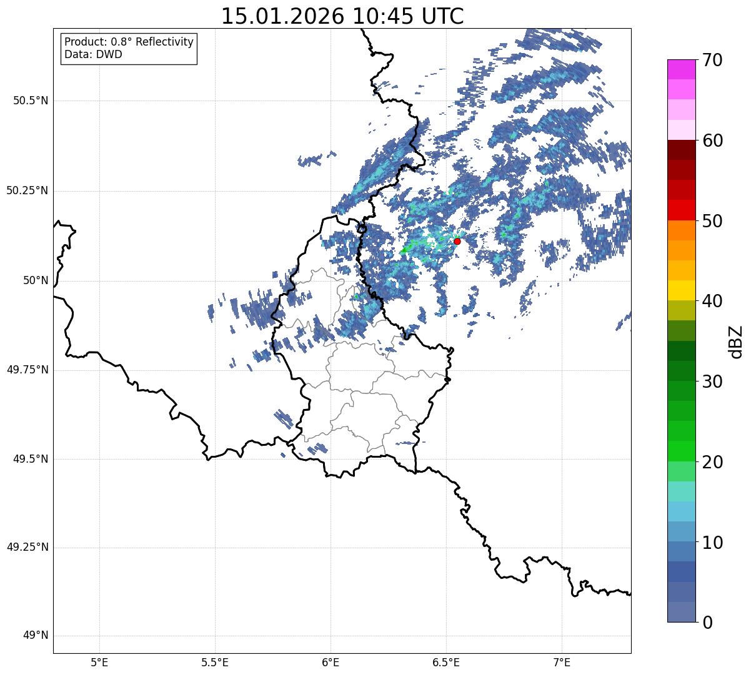The height and width of the screenshot is (675, 751).
Task: Click the colorbar 50 tick label
Action: (712, 221)
